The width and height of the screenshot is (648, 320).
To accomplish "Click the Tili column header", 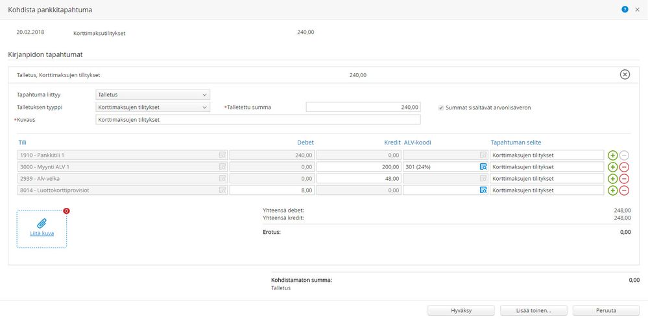I will click(x=22, y=143).
